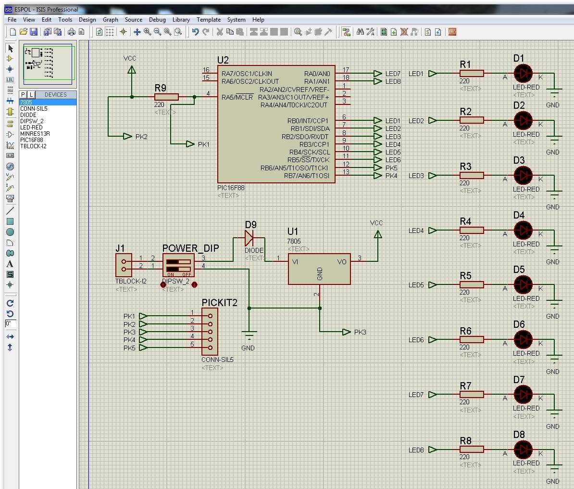Open Search and Tag binoculars
Image resolution: width=574 pixels, height=489 pixels.
point(360,32)
